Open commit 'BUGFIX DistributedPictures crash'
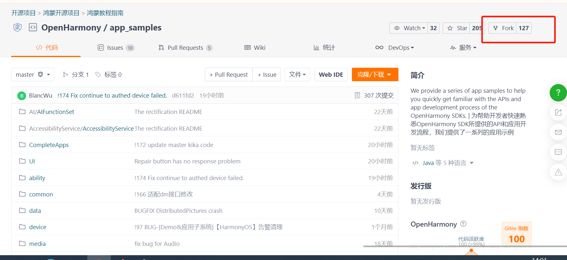 (x=179, y=211)
